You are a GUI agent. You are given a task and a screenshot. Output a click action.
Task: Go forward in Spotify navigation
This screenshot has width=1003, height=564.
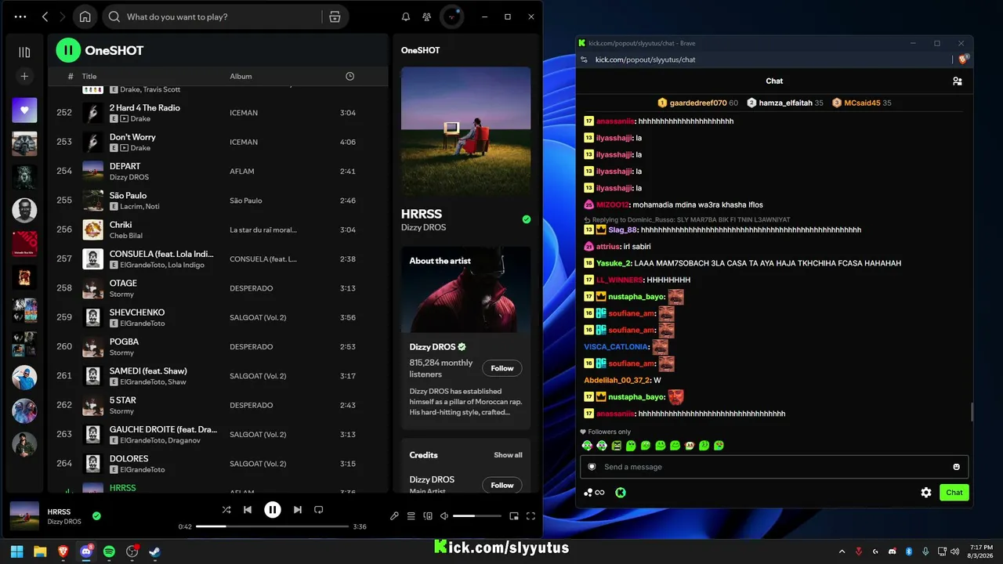[x=62, y=16]
